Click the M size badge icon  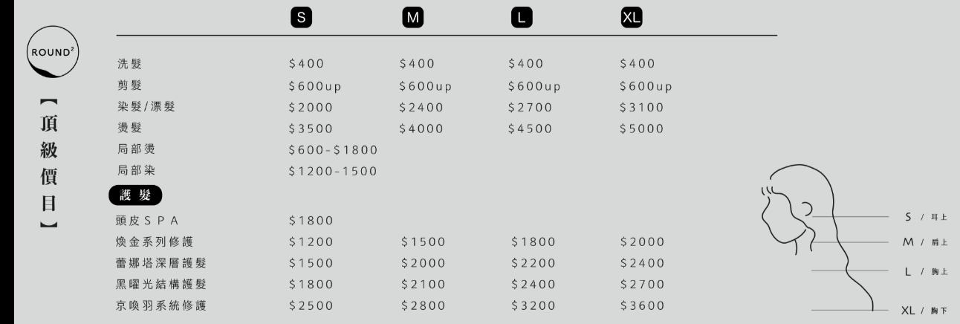[412, 19]
